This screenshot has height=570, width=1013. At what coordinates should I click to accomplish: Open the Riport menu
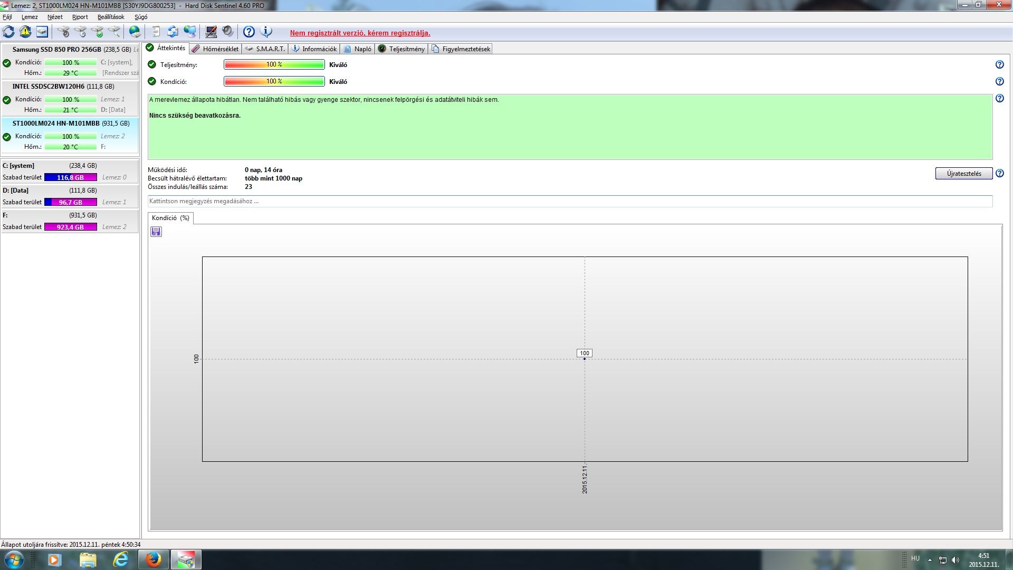point(80,17)
